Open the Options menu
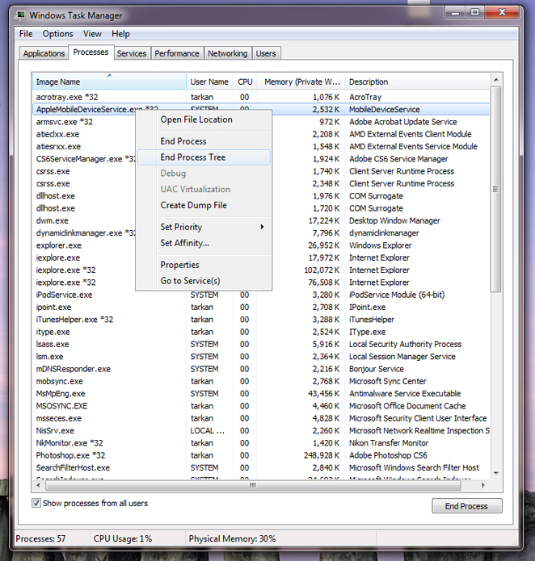535x561 pixels. point(57,34)
